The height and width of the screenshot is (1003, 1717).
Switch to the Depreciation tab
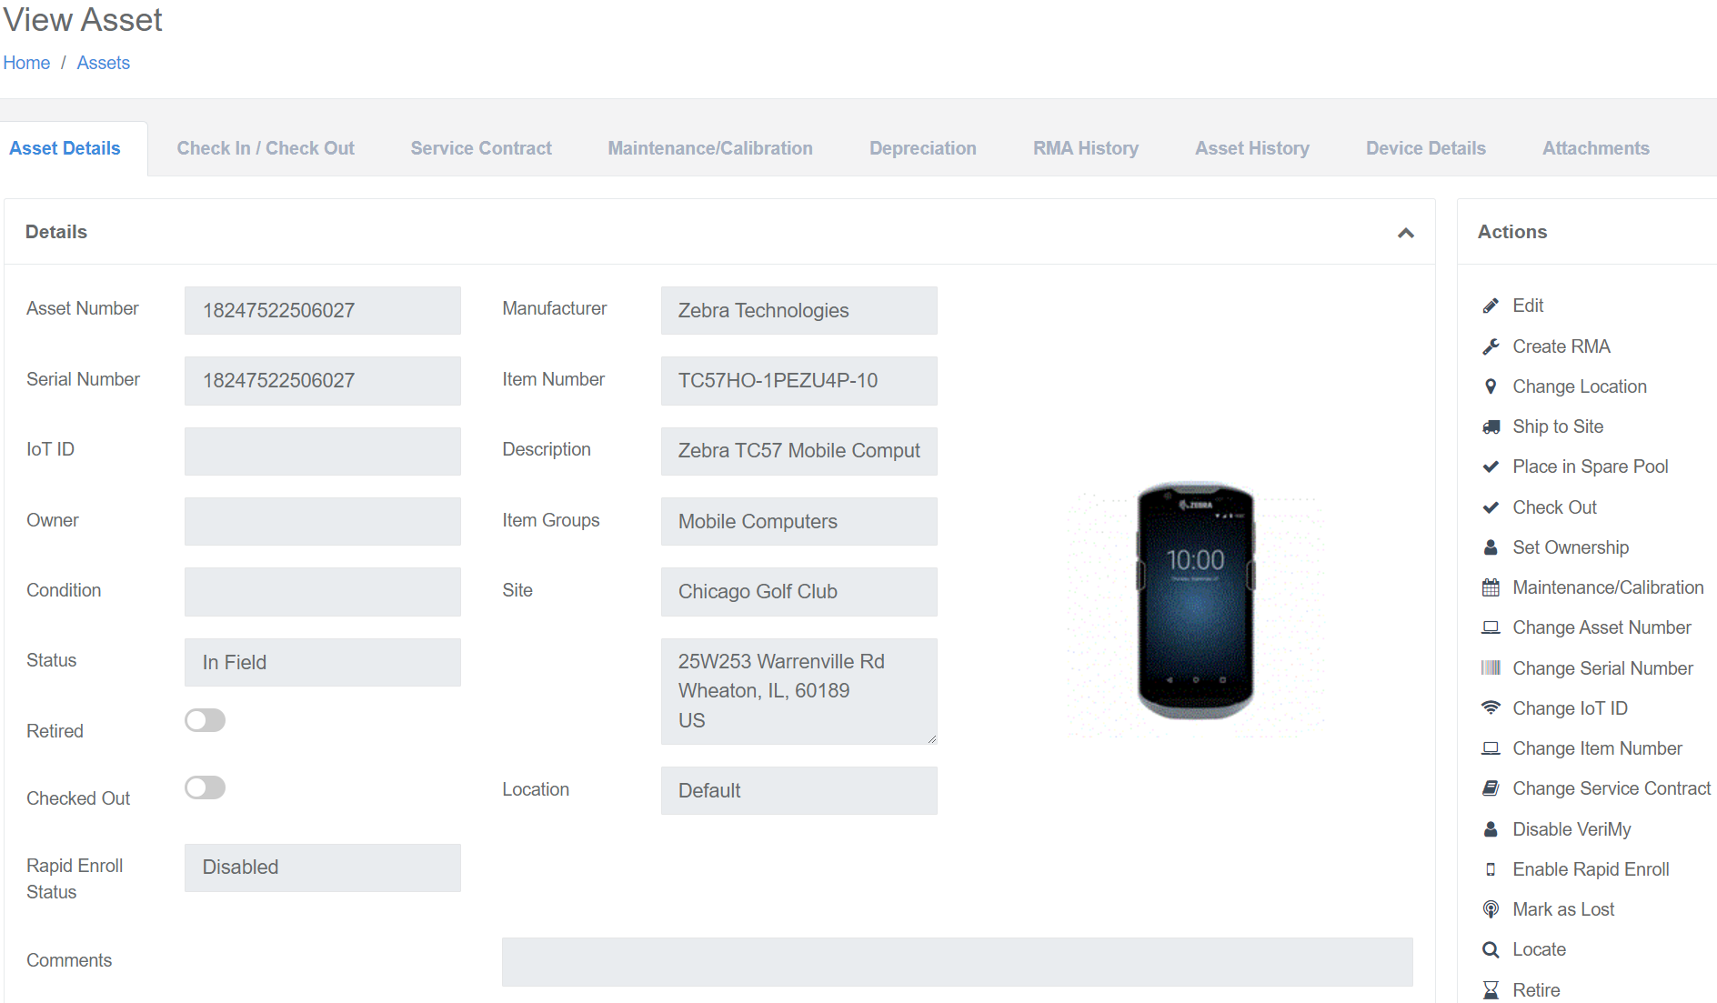coord(923,148)
